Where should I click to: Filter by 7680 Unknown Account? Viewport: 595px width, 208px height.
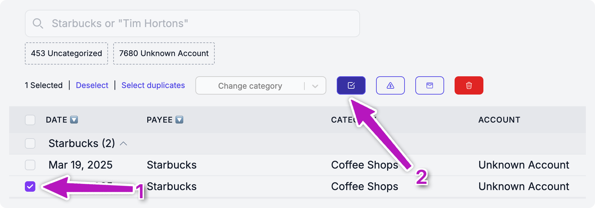tap(164, 53)
